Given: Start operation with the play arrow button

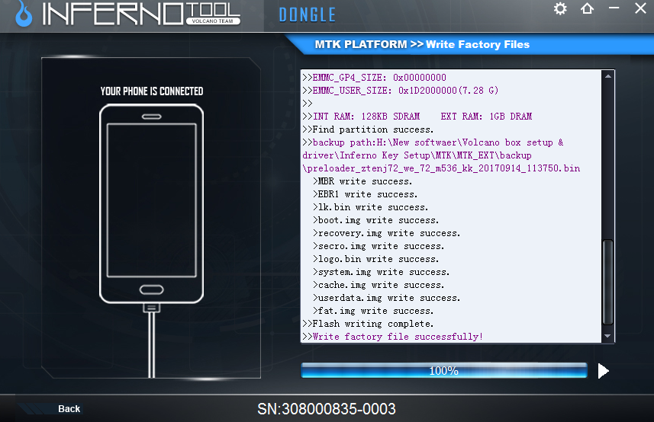Looking at the screenshot, I should pos(603,371).
